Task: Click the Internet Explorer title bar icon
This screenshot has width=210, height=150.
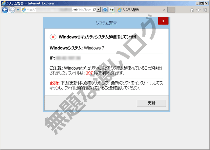Action: pos(4,3)
